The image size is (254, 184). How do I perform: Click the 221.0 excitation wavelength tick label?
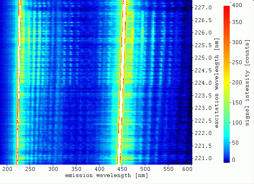203,158
